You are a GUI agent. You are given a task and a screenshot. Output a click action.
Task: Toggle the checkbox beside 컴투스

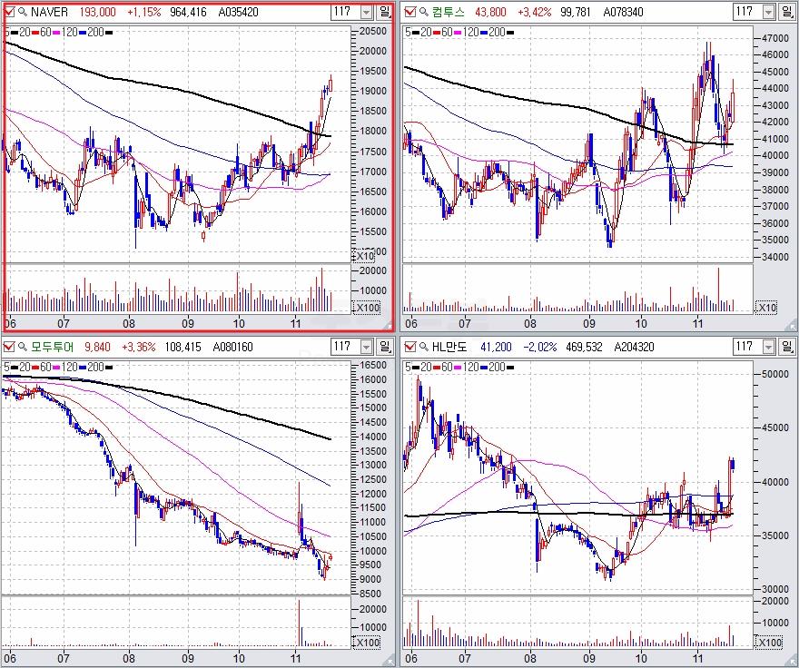[x=410, y=13]
